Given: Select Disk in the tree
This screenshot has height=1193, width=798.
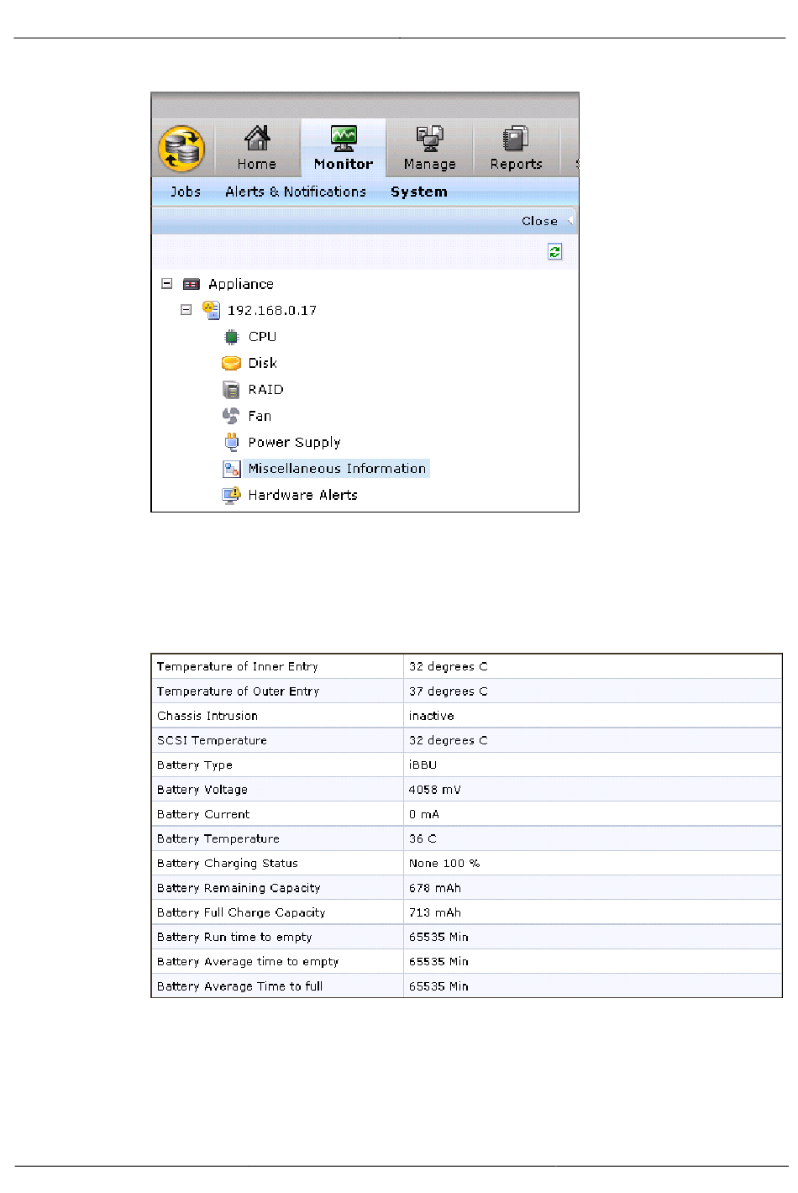Looking at the screenshot, I should click(x=263, y=363).
